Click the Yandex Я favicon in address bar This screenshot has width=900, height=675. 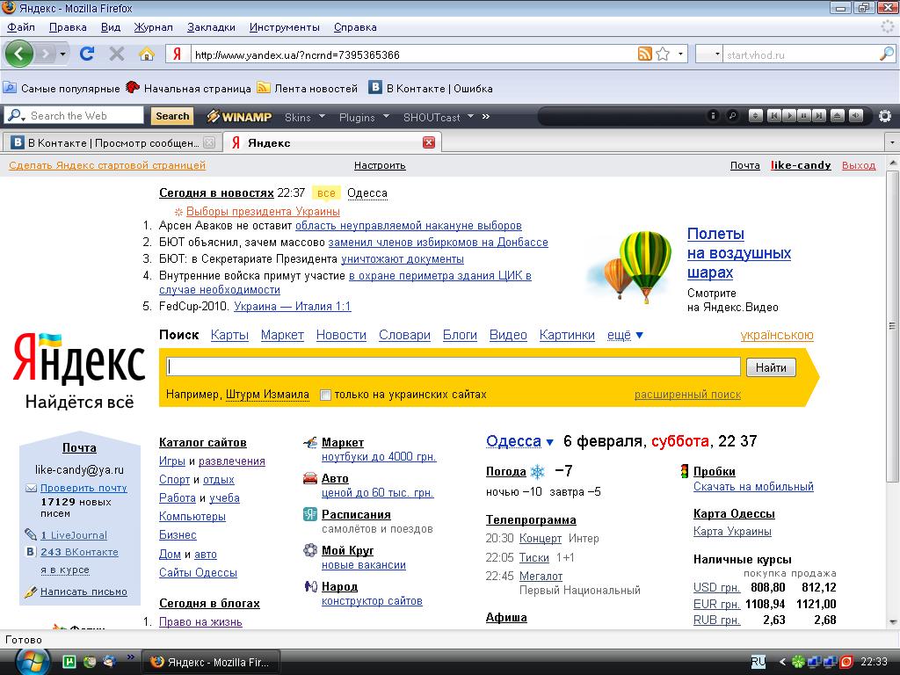[x=178, y=54]
